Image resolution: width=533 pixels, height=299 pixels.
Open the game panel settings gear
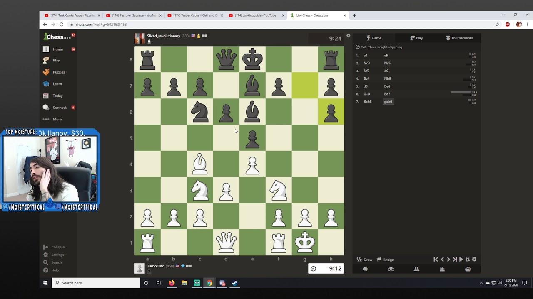[x=474, y=260]
